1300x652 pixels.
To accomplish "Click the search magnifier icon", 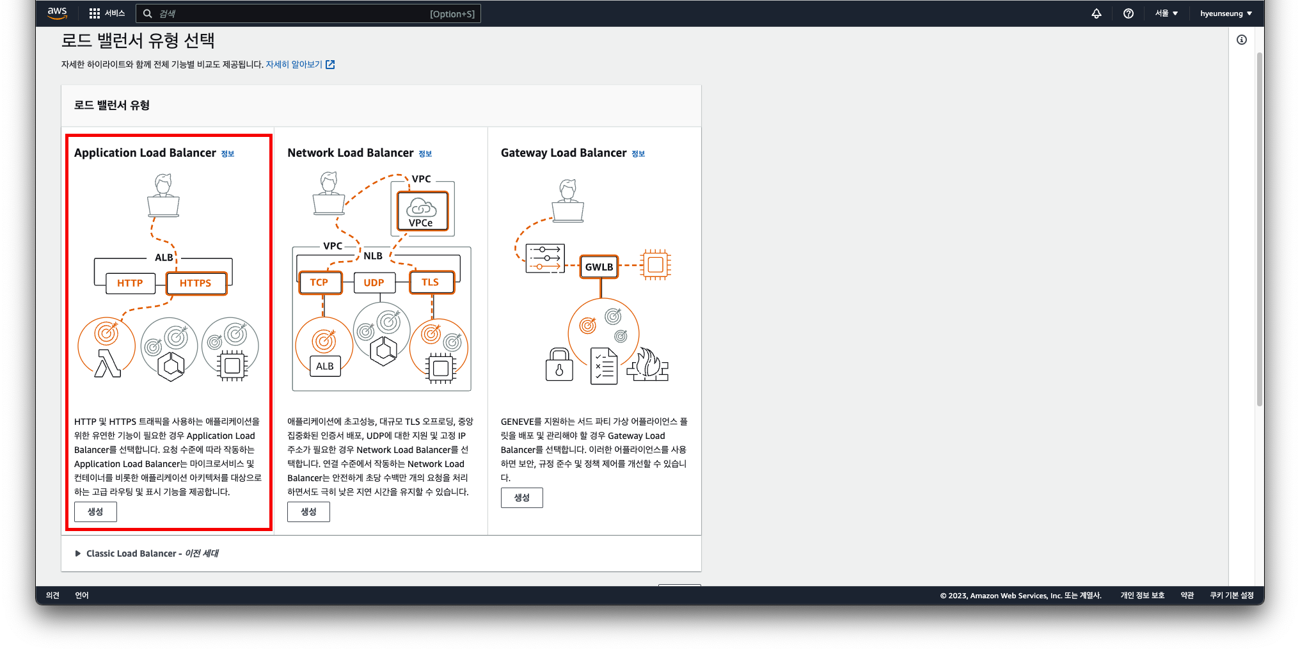I will pyautogui.click(x=147, y=13).
